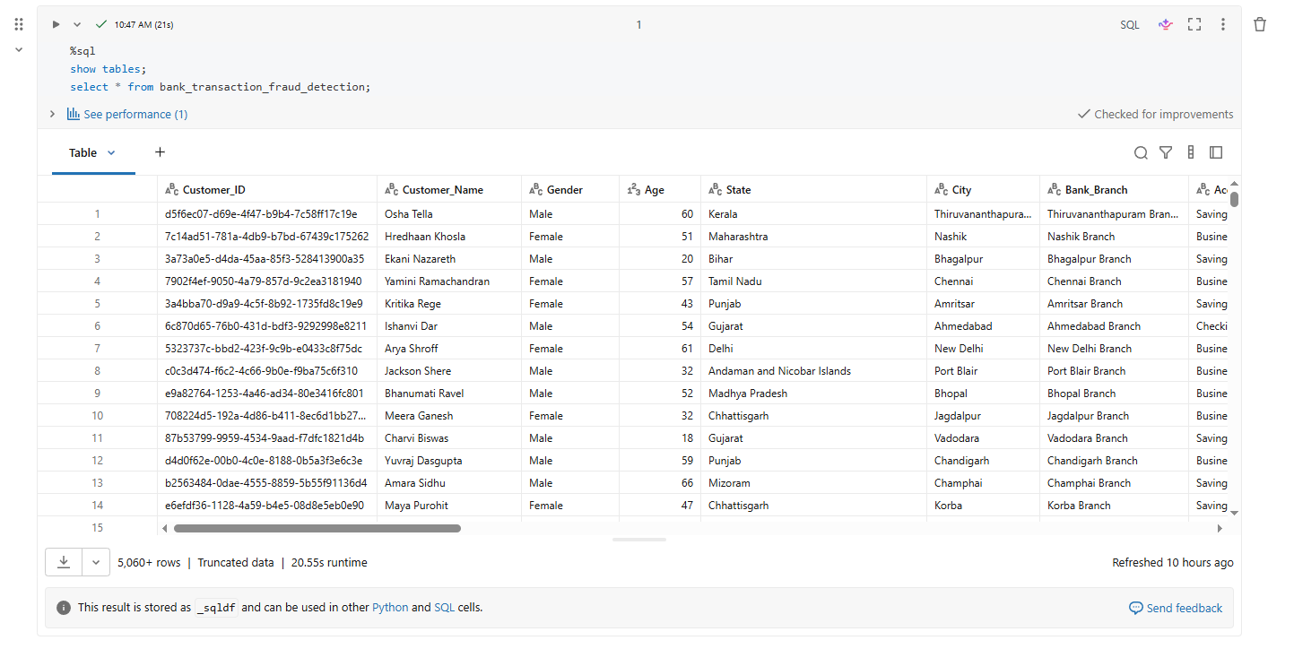Open the cell kebab menu
Image resolution: width=1294 pixels, height=649 pixels.
pyautogui.click(x=1222, y=24)
